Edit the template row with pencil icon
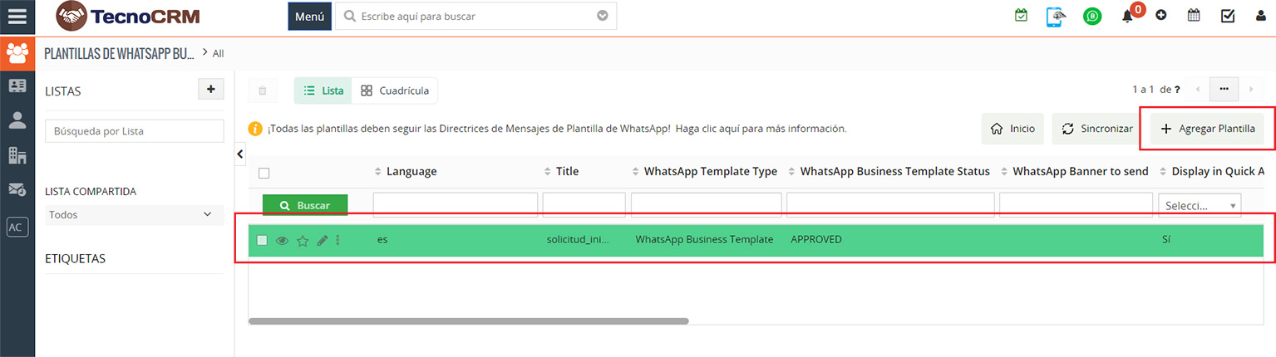 click(323, 240)
